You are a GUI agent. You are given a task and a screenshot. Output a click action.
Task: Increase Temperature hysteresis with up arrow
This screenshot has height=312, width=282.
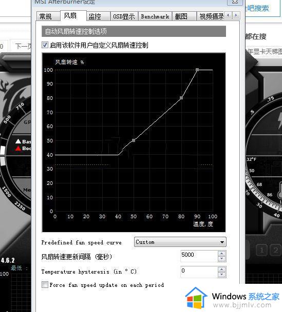click(222, 269)
